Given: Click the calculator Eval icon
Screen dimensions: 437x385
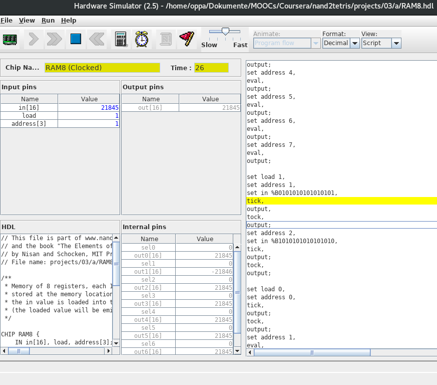Looking at the screenshot, I should click(121, 39).
